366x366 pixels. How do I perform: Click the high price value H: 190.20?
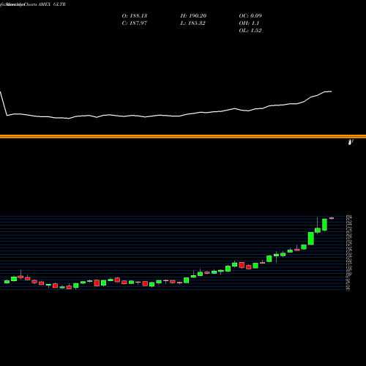(x=193, y=16)
